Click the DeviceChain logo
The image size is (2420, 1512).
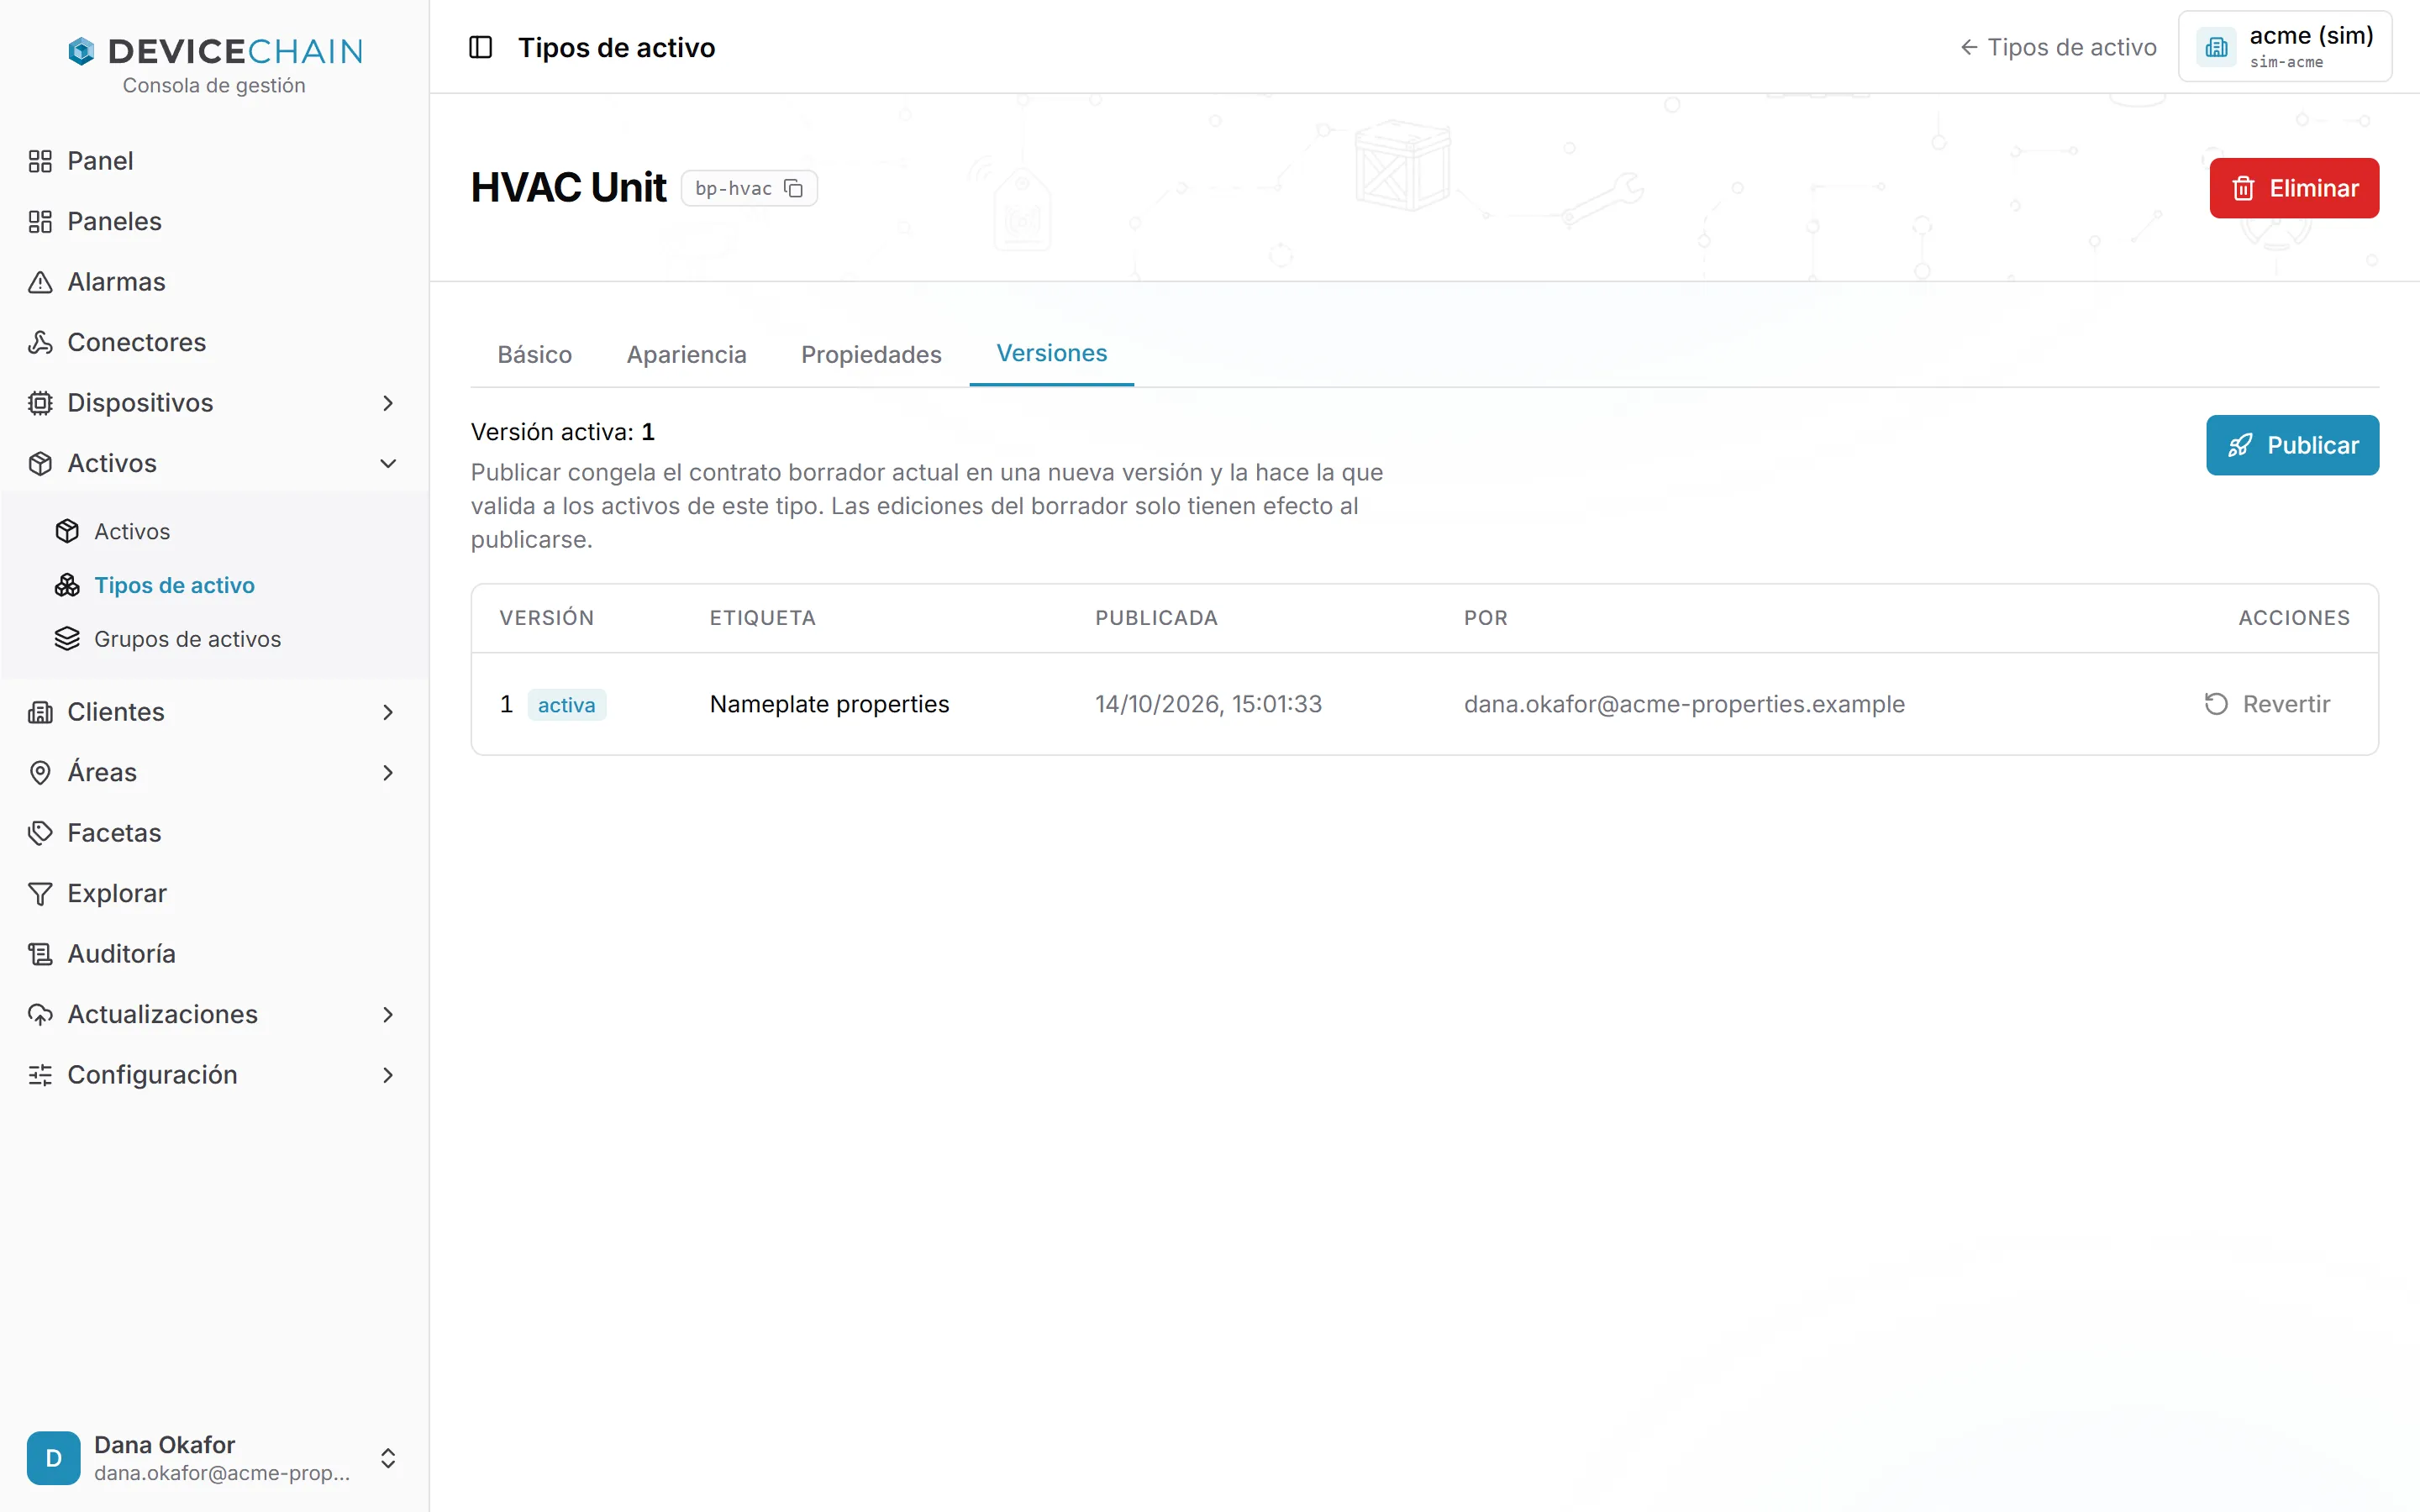pyautogui.click(x=215, y=51)
